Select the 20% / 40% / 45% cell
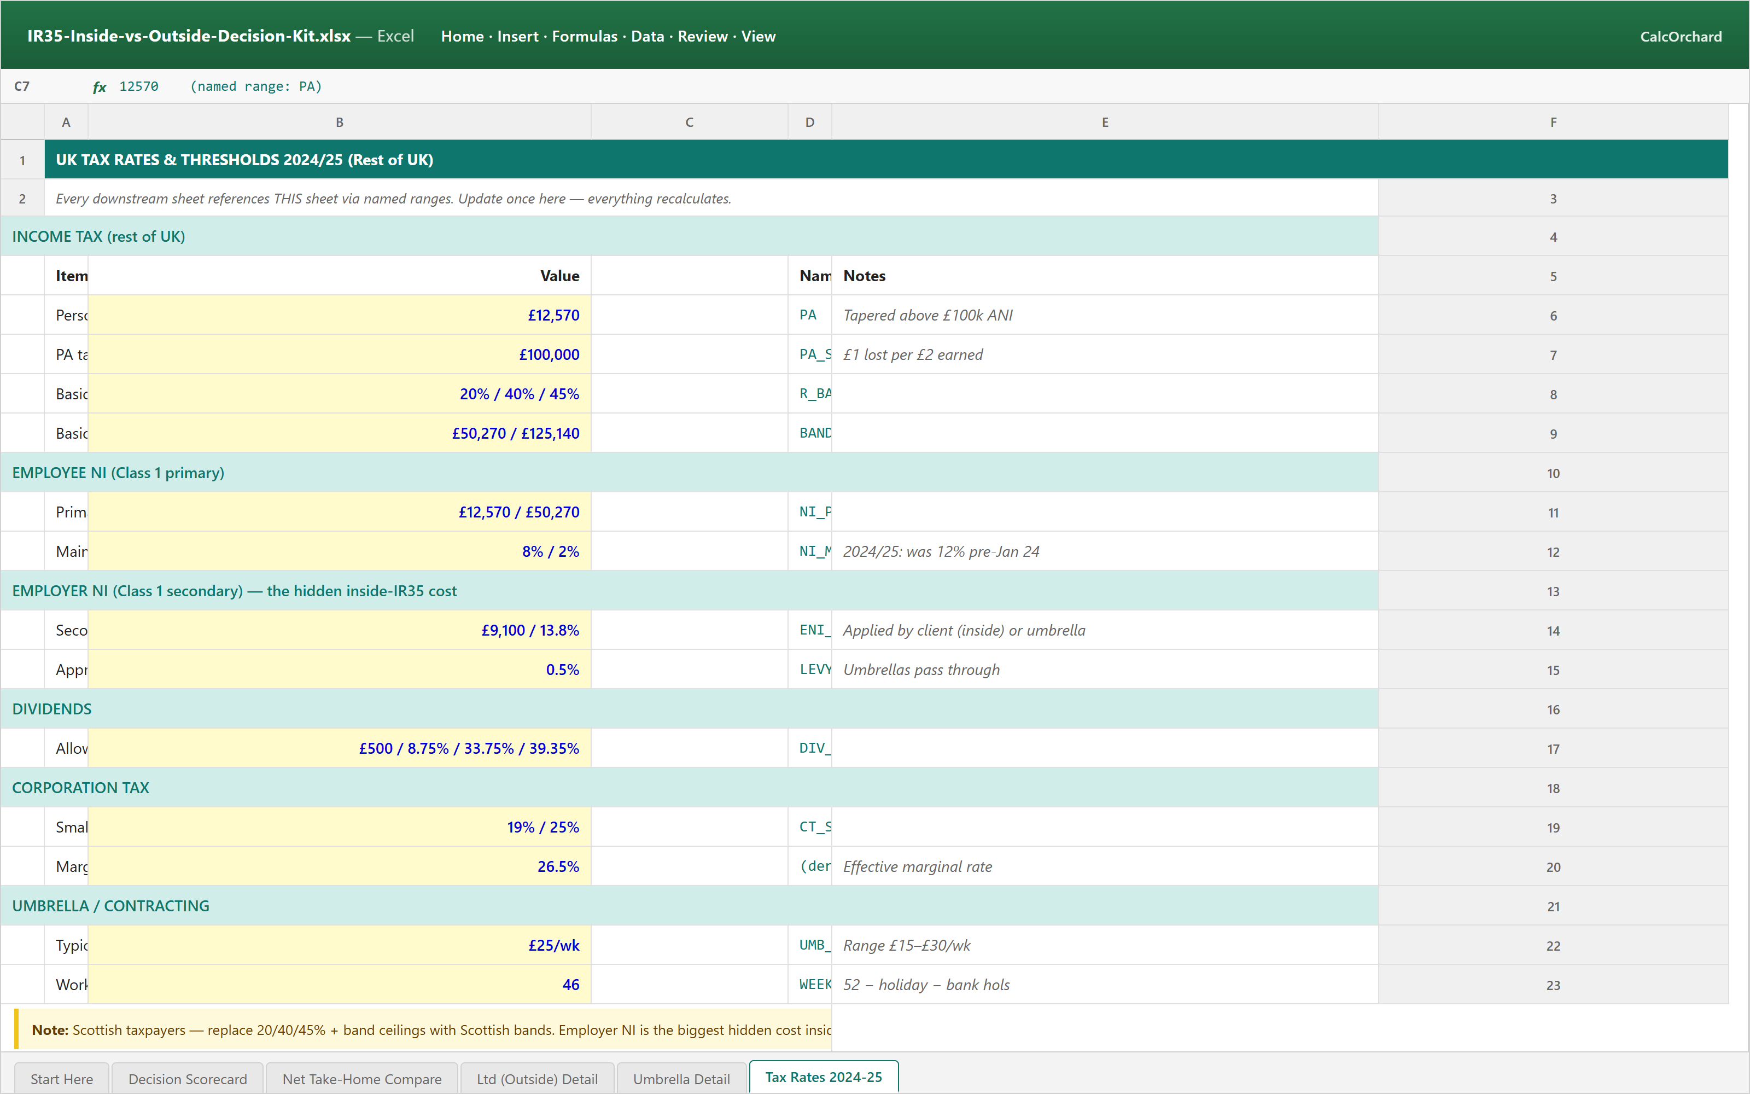Screen dimensions: 1750x1094 click(x=339, y=394)
